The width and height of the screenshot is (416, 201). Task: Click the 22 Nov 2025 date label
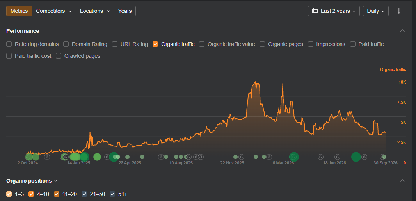tap(232, 163)
